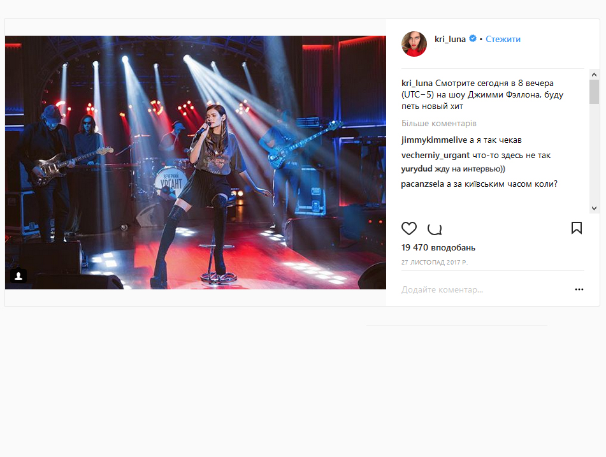Open kri_luna profile avatar
The width and height of the screenshot is (606, 457).
point(414,44)
